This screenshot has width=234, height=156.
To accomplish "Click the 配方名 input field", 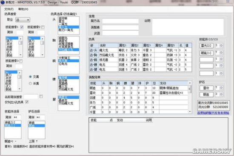I will coord(120,21).
